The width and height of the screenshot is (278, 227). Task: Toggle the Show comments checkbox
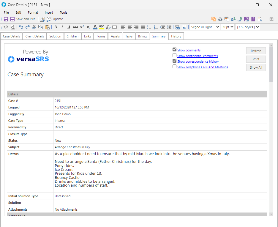coord(175,50)
